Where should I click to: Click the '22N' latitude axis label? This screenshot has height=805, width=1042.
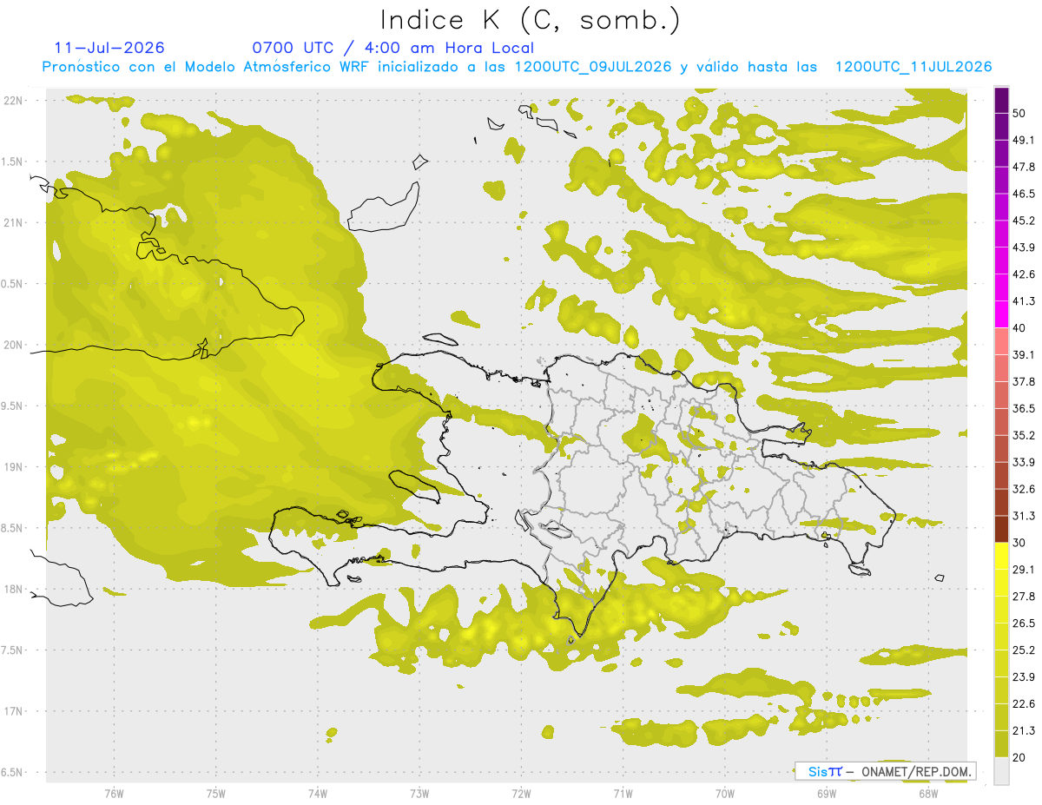15,101
